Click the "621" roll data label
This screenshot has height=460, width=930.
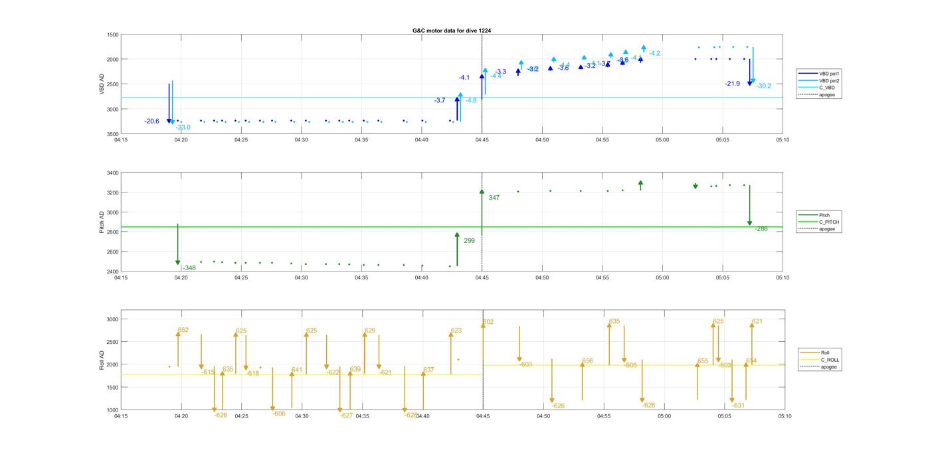757,321
